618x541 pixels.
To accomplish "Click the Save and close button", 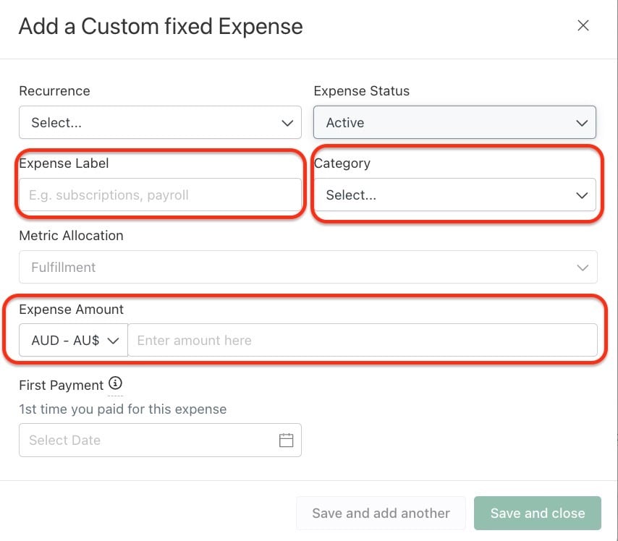I will pyautogui.click(x=538, y=513).
